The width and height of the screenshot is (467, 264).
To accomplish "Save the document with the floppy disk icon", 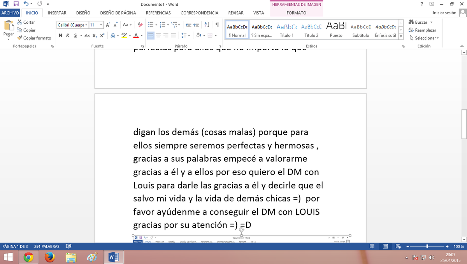I will tap(16, 4).
